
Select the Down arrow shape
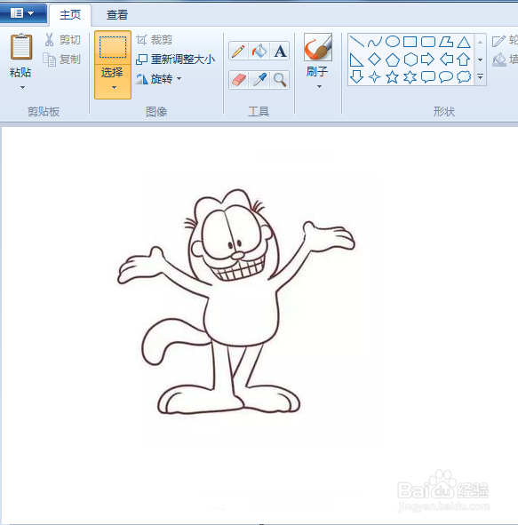[x=356, y=77]
